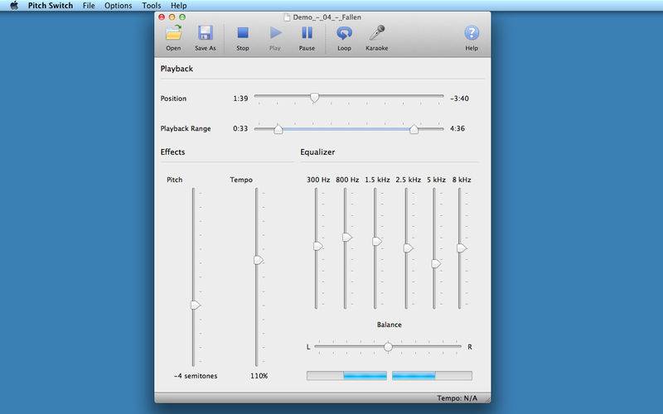Click the Balance slider thumb
The width and height of the screenshot is (663, 414).
388,347
